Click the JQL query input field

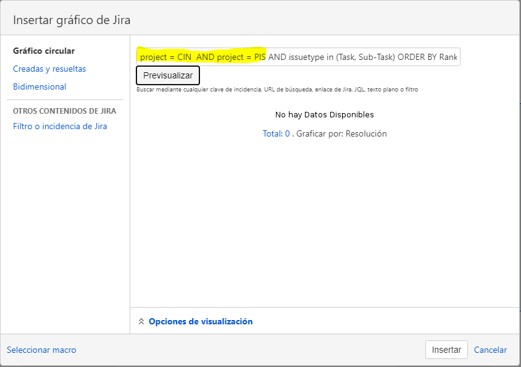tap(298, 57)
